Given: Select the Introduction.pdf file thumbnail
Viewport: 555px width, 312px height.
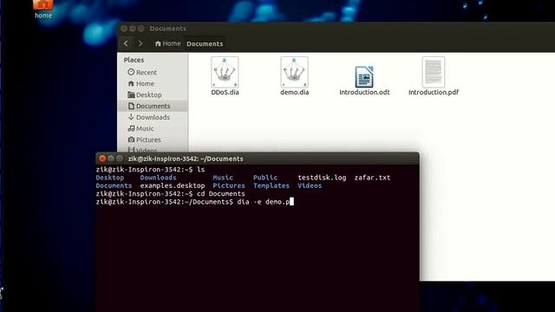Looking at the screenshot, I should (x=434, y=72).
